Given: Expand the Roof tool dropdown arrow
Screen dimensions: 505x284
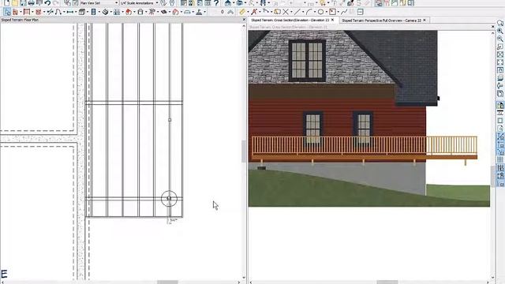Looking at the screenshot, I should click(x=134, y=13).
